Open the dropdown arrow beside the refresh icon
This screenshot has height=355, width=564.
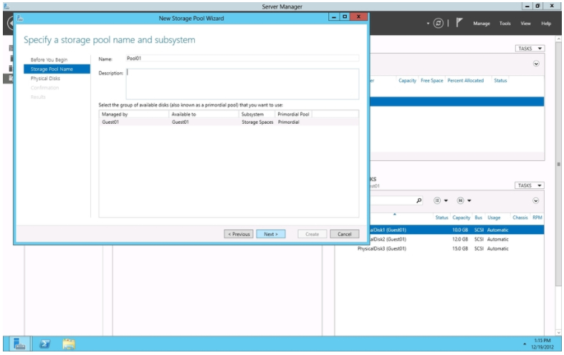pos(428,24)
